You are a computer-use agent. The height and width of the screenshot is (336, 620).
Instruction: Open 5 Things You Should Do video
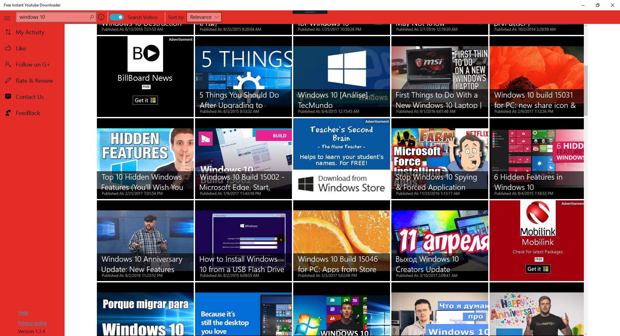[x=243, y=77]
